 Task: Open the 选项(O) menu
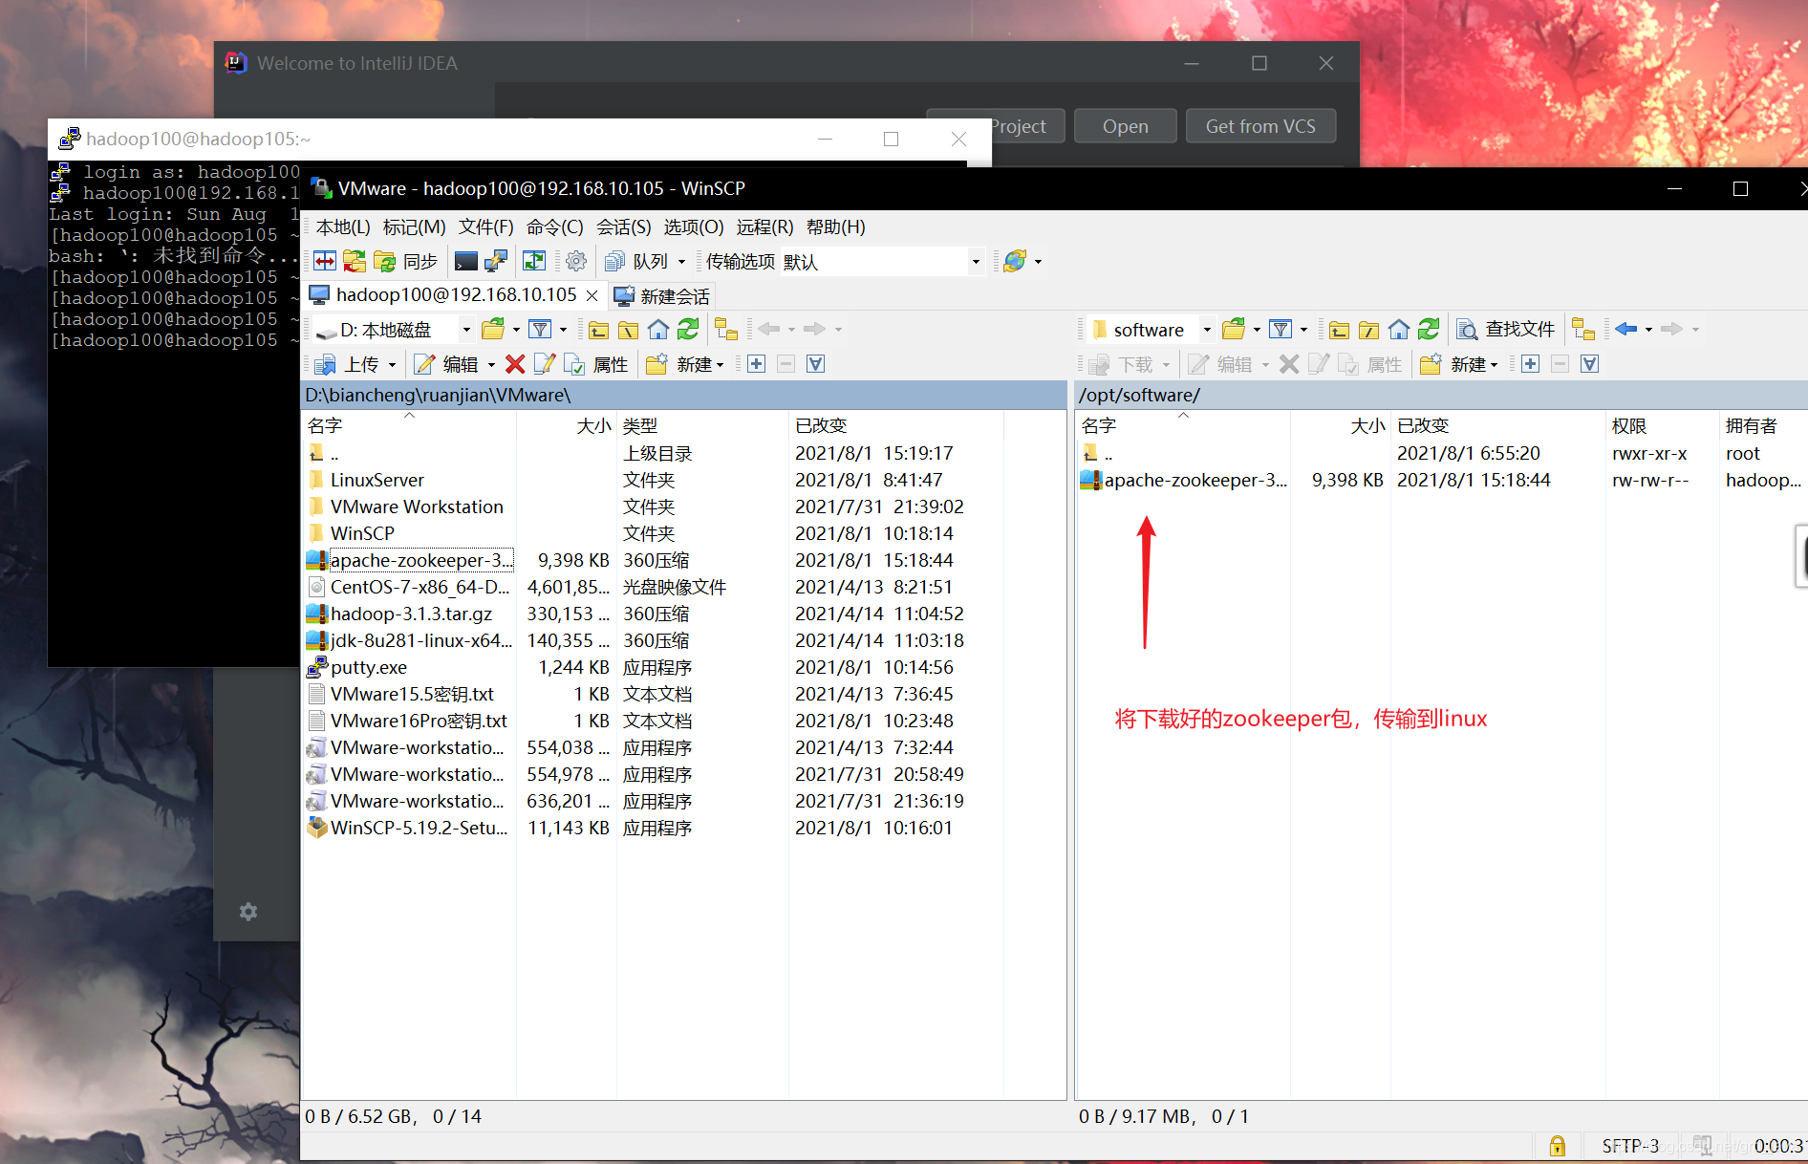click(694, 226)
